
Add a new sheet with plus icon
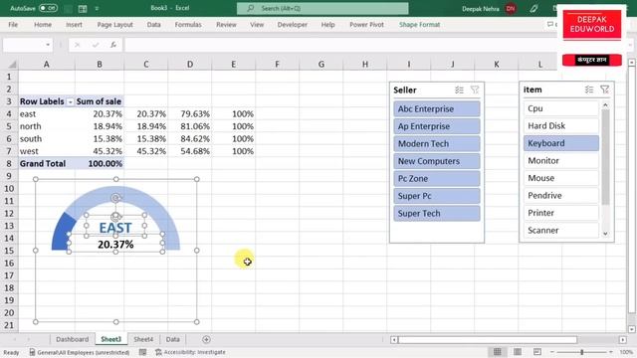click(206, 339)
